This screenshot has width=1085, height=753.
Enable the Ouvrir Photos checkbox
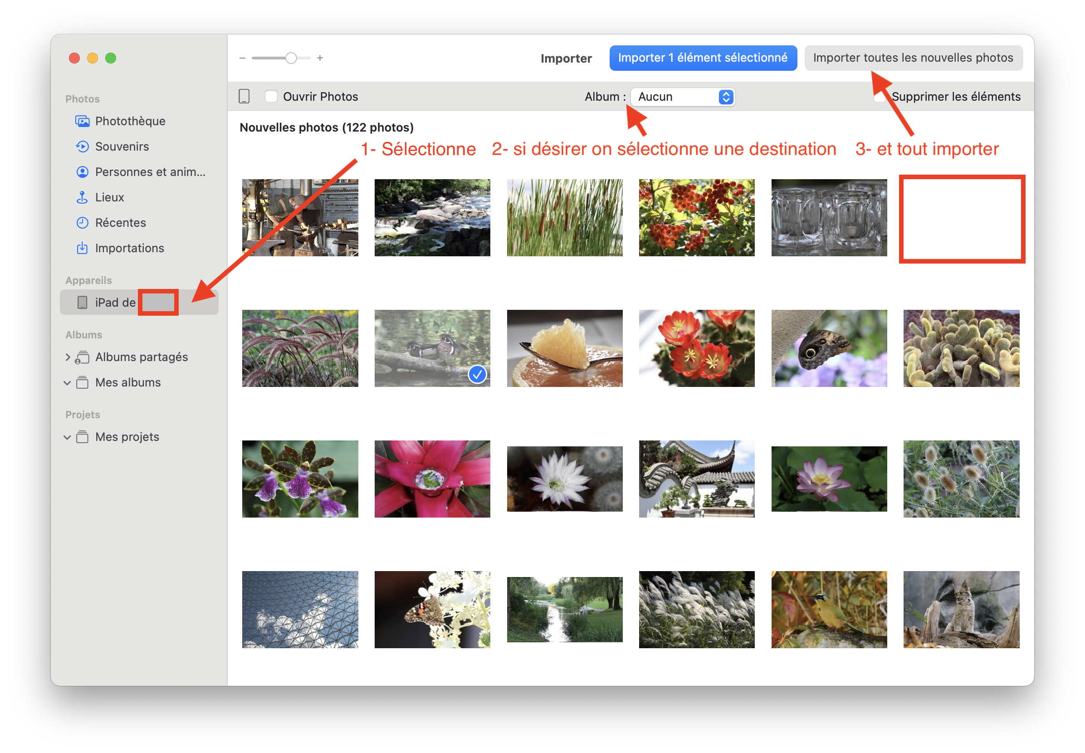271,97
